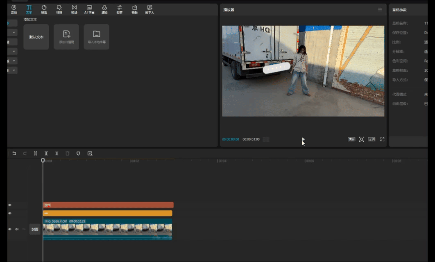Toggle visibility of the orange track
The height and width of the screenshot is (262, 435).
(10, 213)
